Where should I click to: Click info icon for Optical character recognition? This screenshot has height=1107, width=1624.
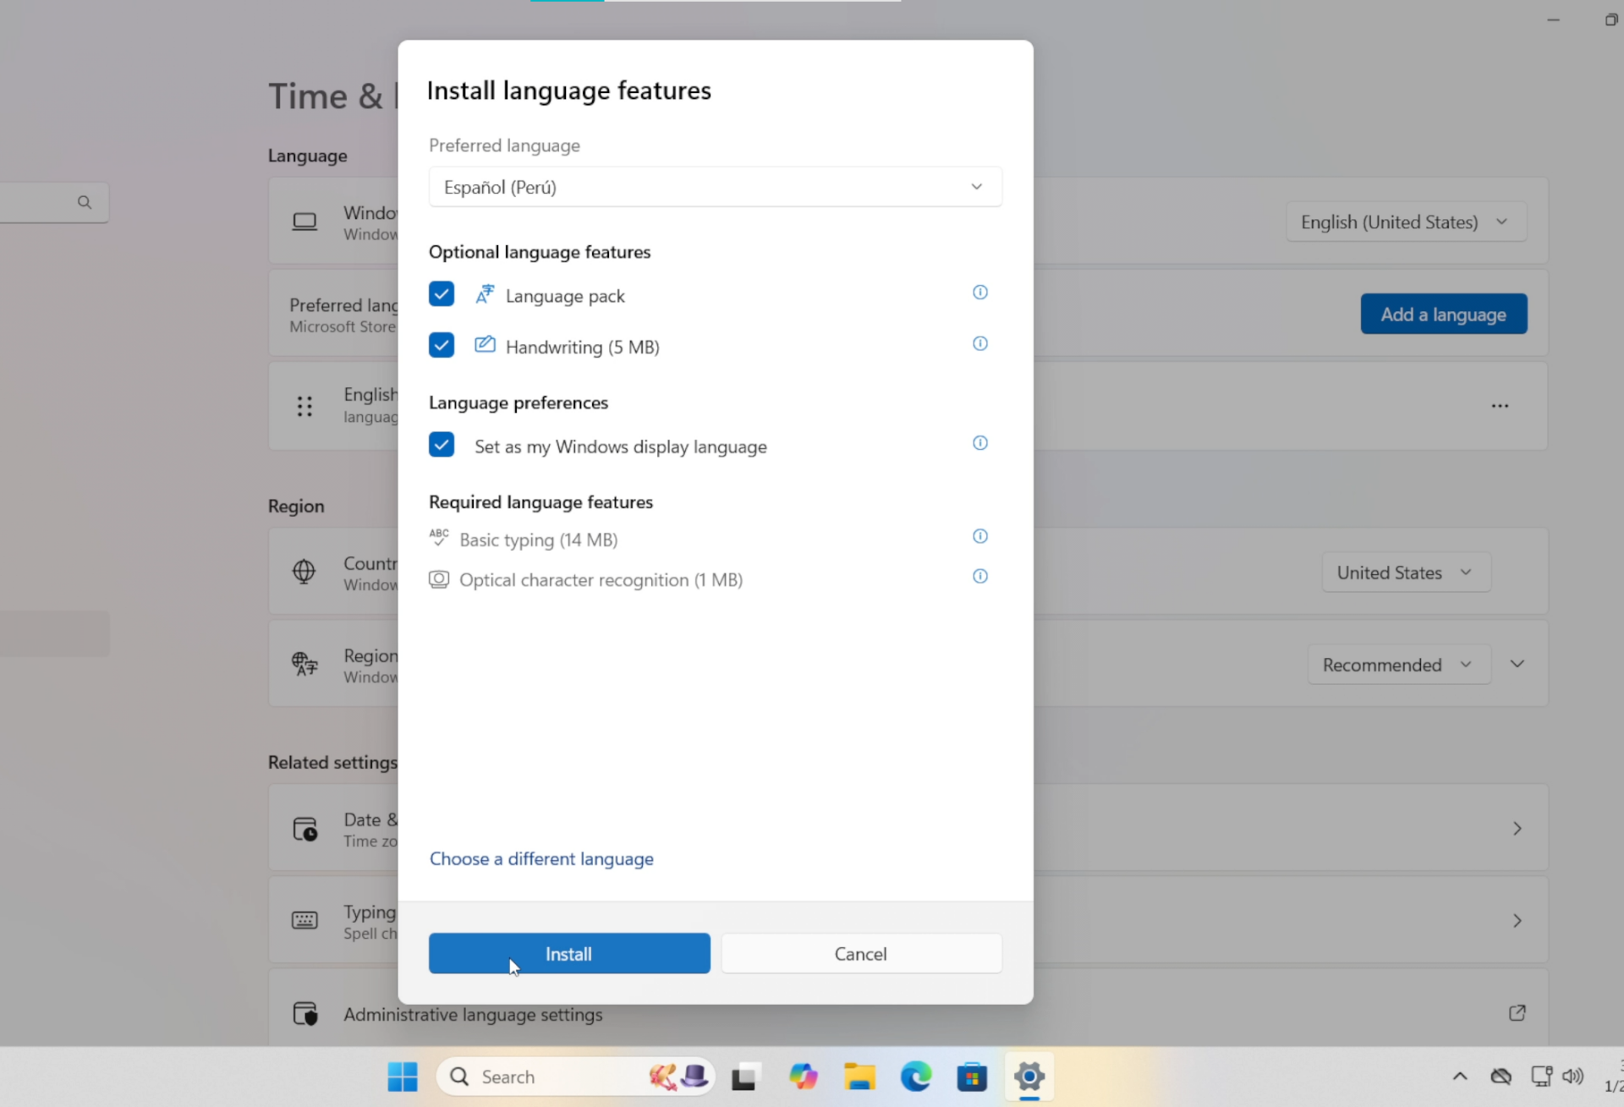click(x=979, y=577)
